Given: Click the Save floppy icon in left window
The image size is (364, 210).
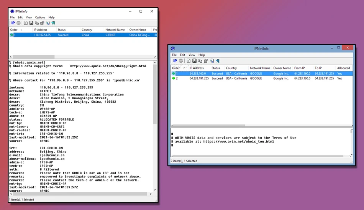Looking at the screenshot, I should coord(31,23).
